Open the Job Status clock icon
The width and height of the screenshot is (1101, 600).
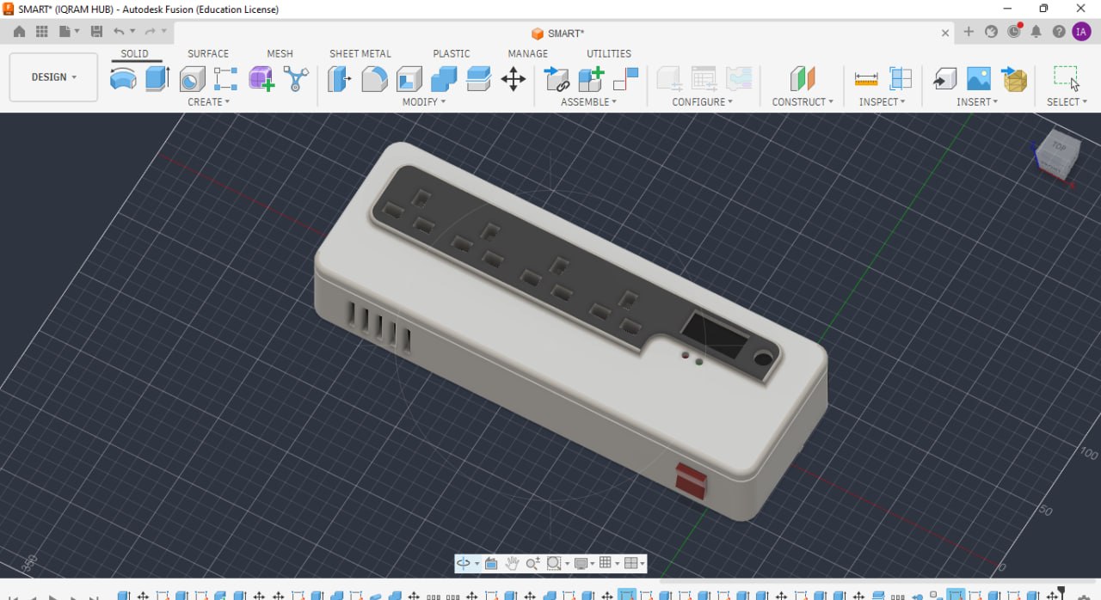[x=1014, y=32]
